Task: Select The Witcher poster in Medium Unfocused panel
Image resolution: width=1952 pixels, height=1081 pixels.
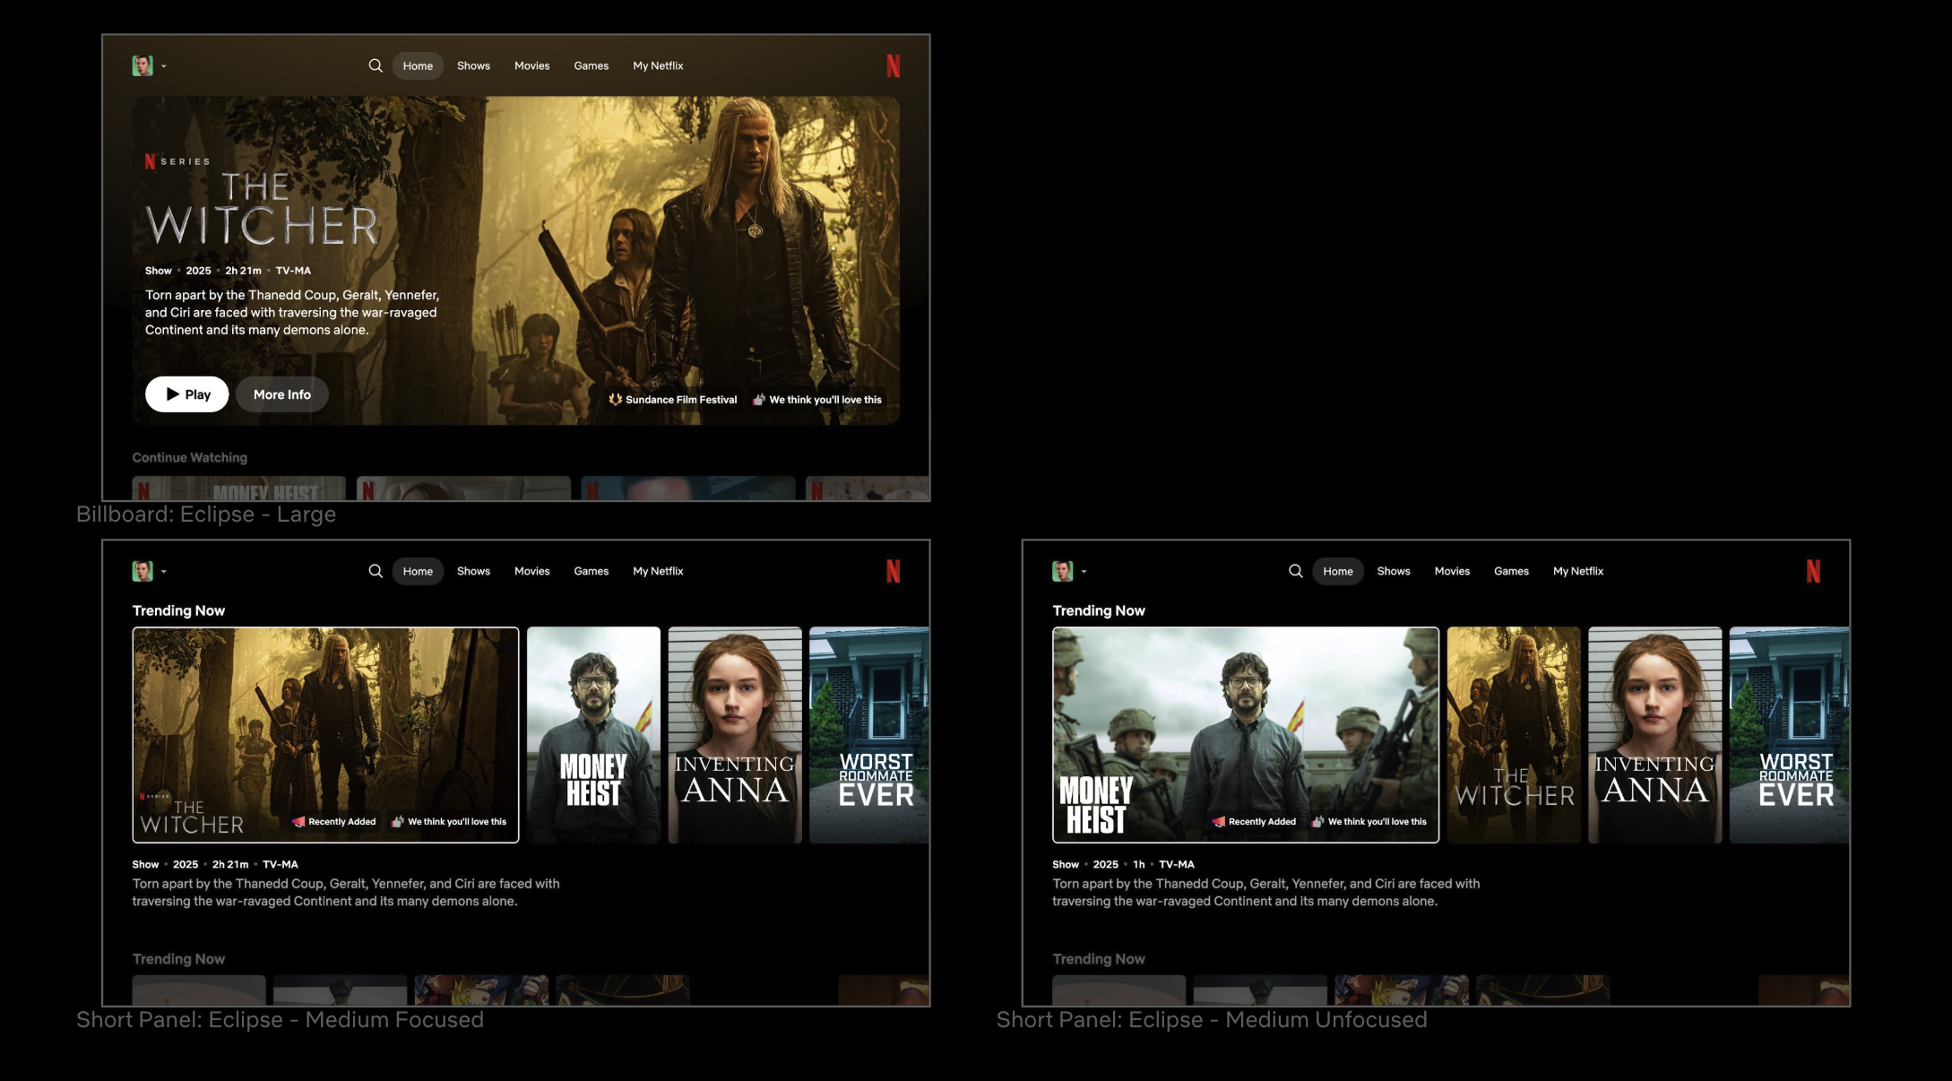Action: [x=1514, y=735]
